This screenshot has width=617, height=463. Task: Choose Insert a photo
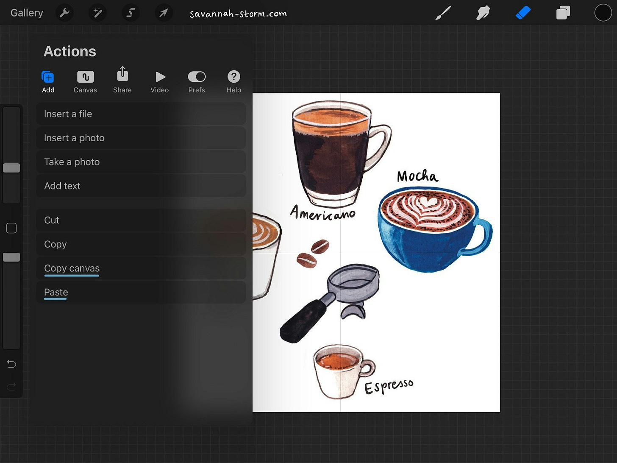(141, 138)
